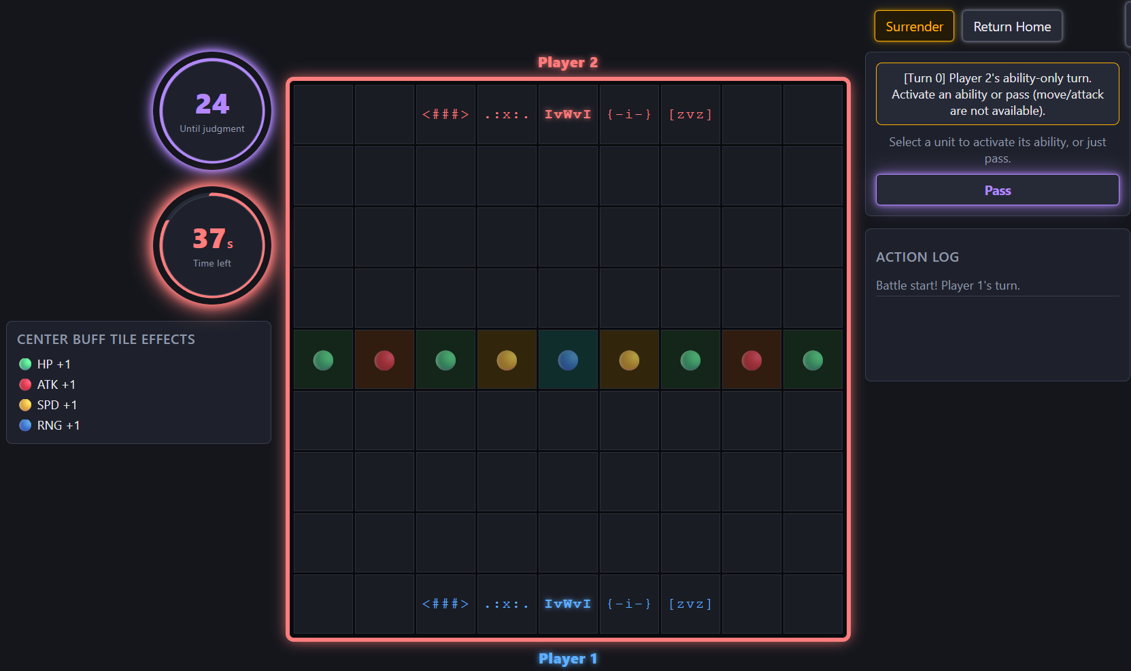Click the red ATK buff tile in second column

click(384, 360)
